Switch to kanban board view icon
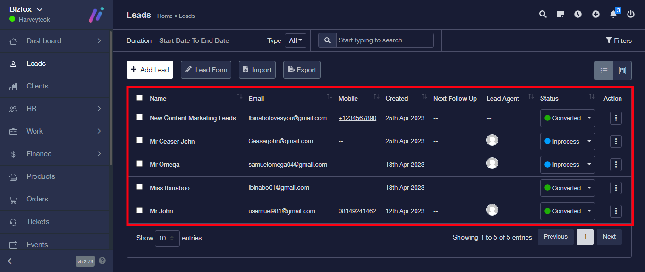The width and height of the screenshot is (645, 272). (622, 71)
